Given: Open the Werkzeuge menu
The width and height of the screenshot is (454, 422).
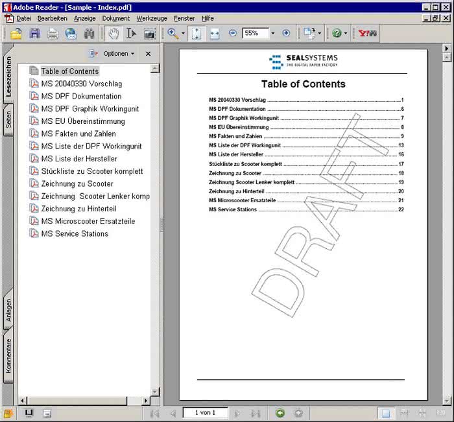Looking at the screenshot, I should click(152, 18).
